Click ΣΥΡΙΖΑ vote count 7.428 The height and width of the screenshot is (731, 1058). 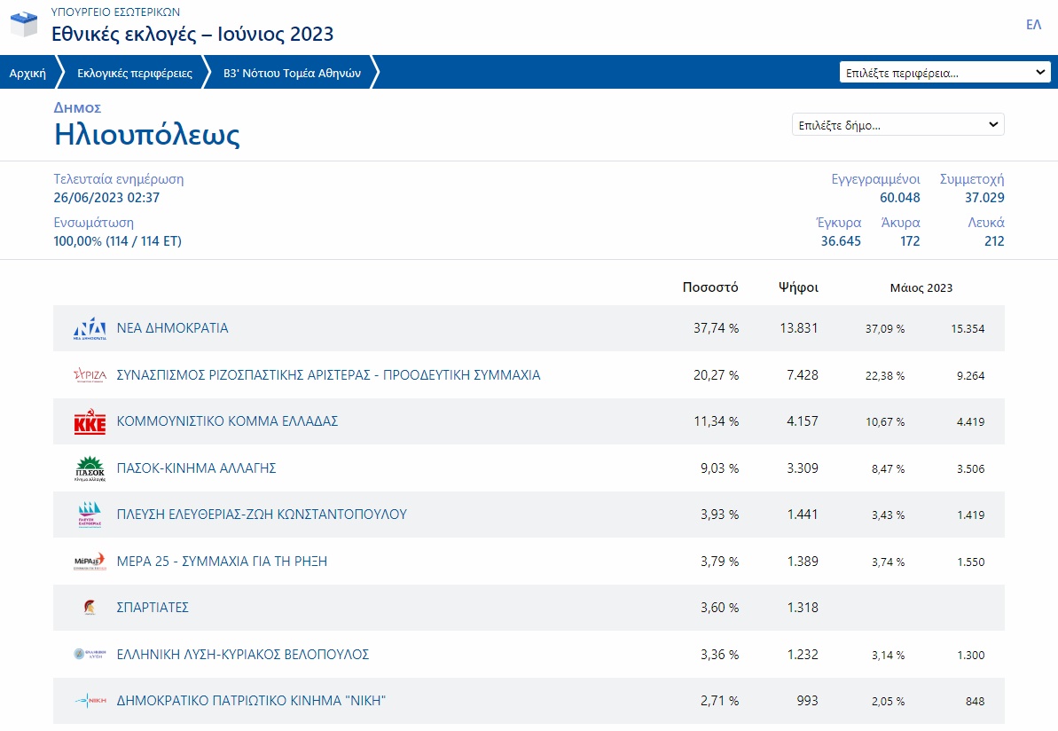click(x=803, y=374)
